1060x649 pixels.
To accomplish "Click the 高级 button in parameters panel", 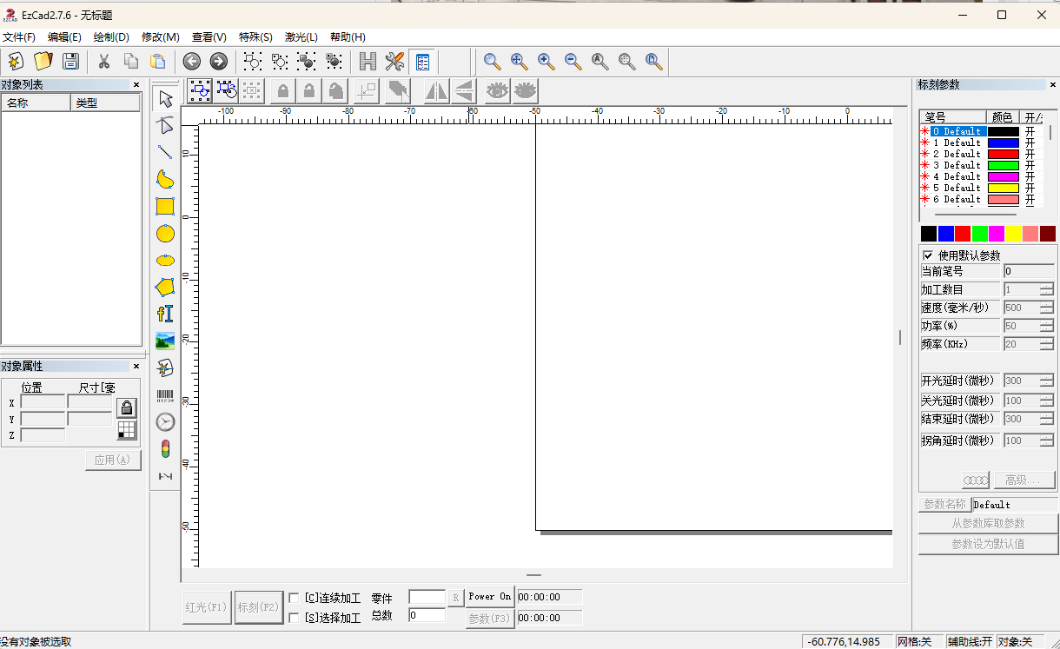I will coord(1024,480).
